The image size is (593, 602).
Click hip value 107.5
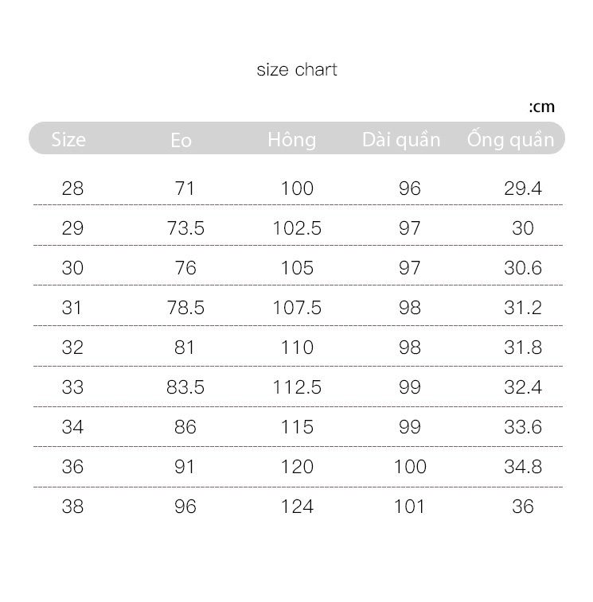[x=297, y=308]
